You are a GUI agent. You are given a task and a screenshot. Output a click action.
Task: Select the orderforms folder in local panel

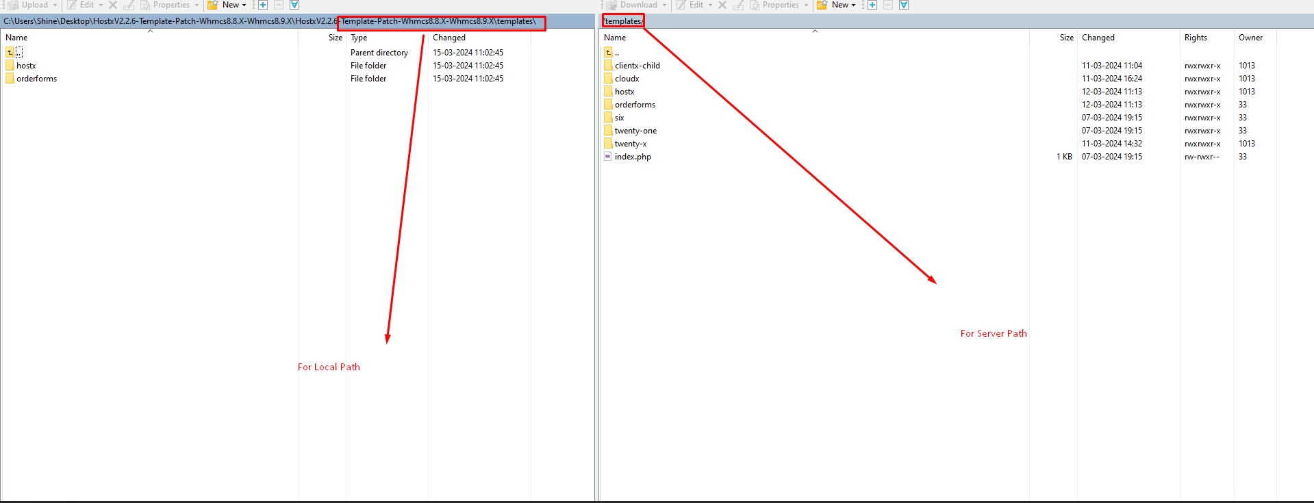(x=37, y=79)
